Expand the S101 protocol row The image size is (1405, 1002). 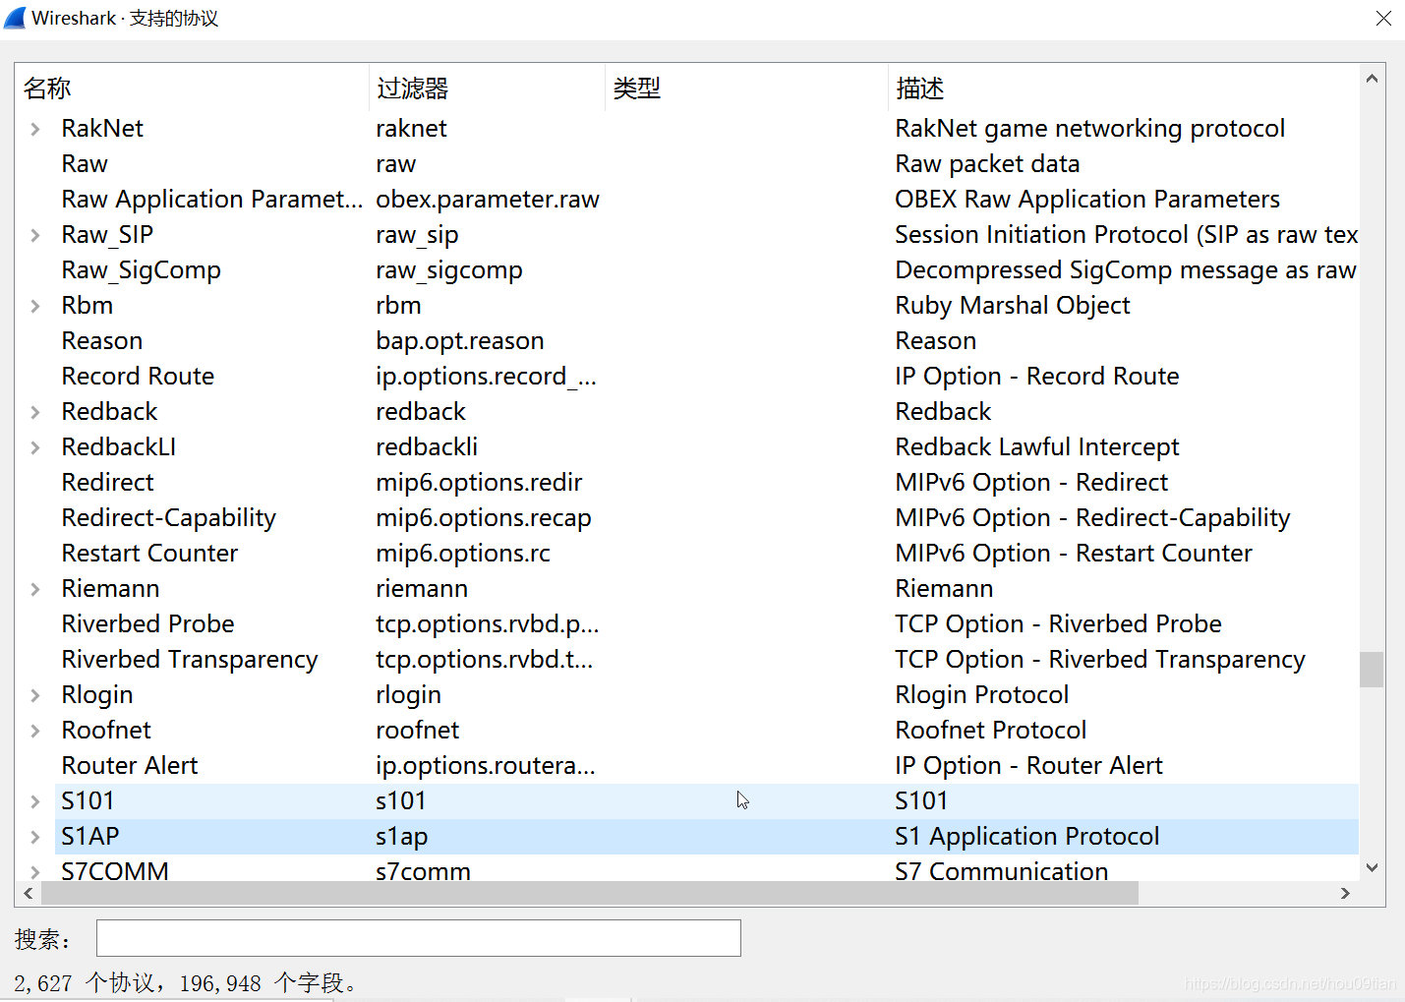[x=35, y=801]
